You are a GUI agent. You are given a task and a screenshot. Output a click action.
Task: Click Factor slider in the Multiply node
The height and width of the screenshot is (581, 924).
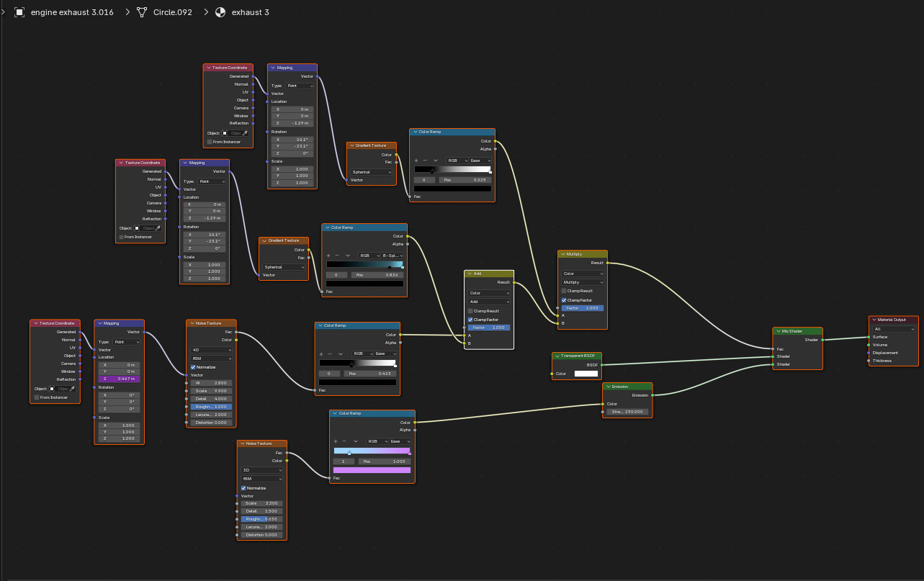(x=582, y=308)
